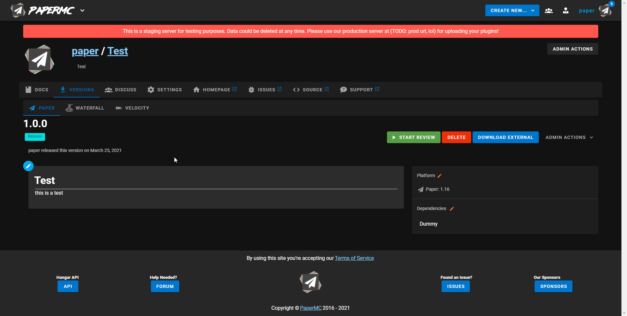Click the Start Review button
Image resolution: width=627 pixels, height=316 pixels.
pos(413,137)
